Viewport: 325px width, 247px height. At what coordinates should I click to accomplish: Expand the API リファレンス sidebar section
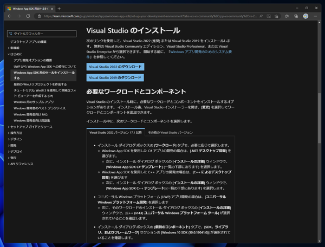click(x=21, y=164)
